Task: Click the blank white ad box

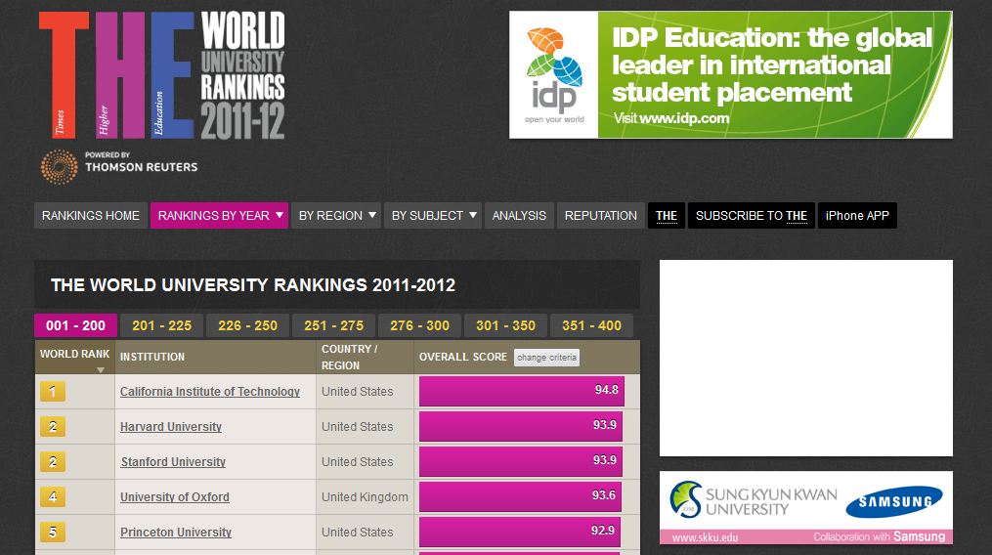Action: pos(806,359)
